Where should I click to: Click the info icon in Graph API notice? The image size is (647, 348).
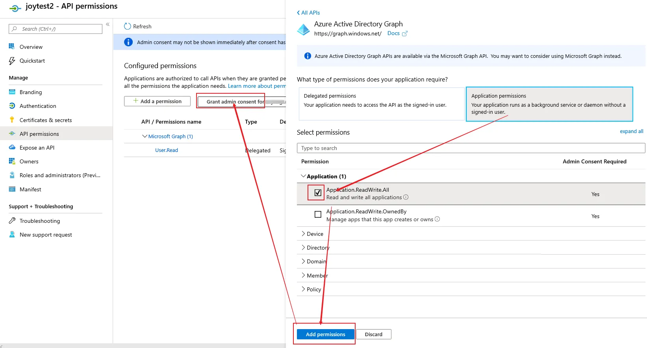tap(308, 56)
